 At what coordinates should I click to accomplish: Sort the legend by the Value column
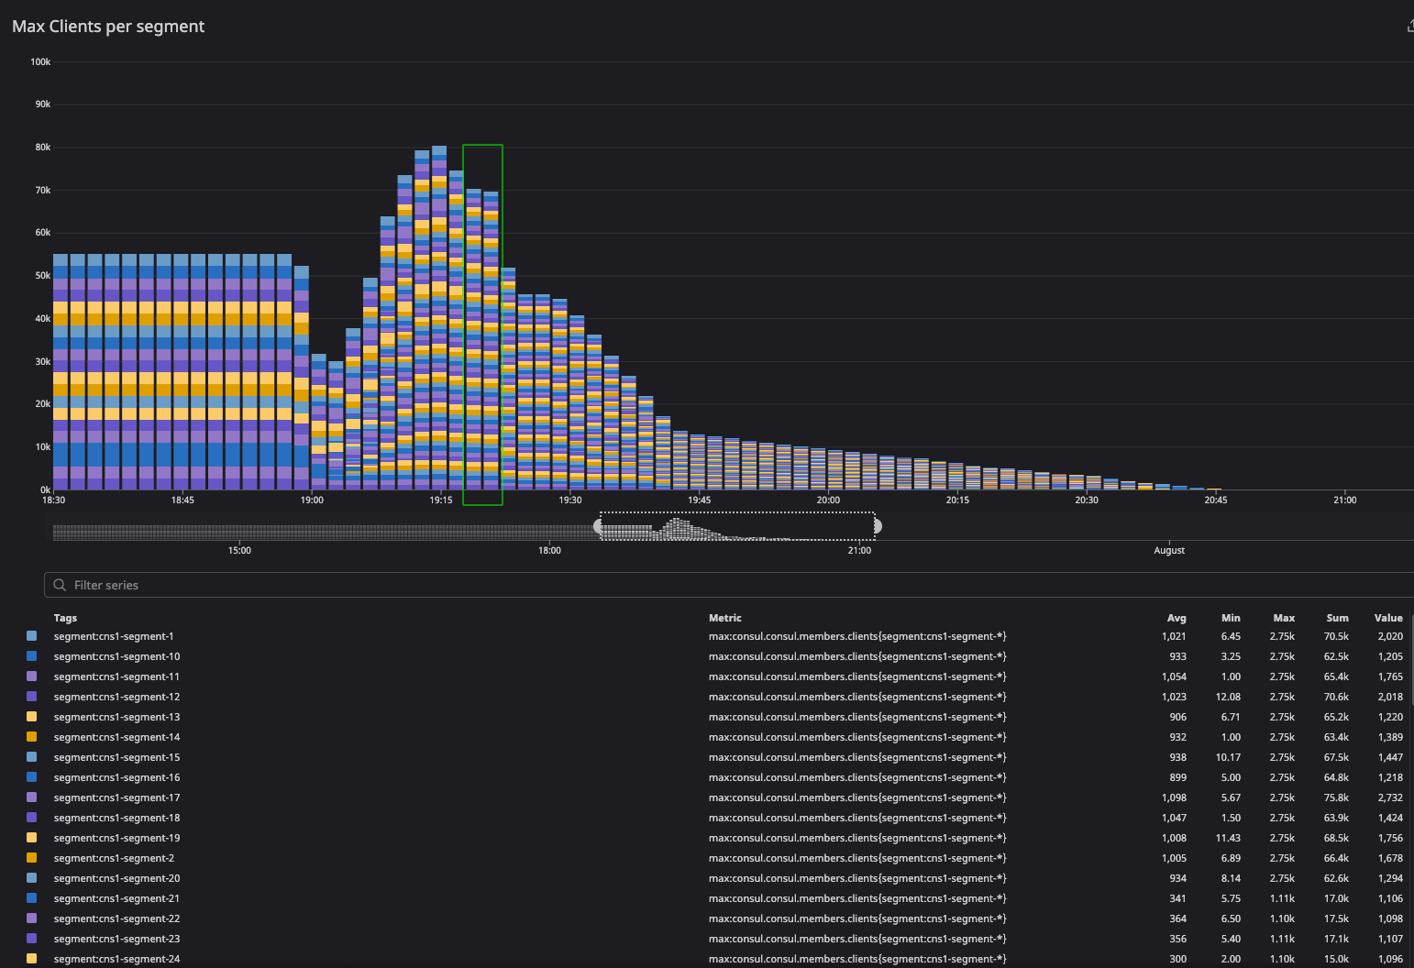(x=1388, y=618)
